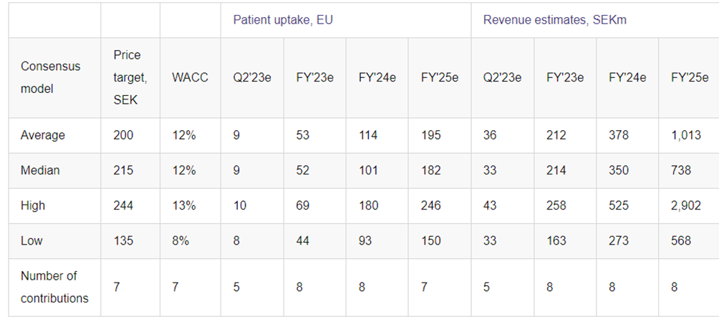Image resolution: width=719 pixels, height=319 pixels.
Task: Click the High FY'25e revenue value 2,902
Action: tap(686, 205)
